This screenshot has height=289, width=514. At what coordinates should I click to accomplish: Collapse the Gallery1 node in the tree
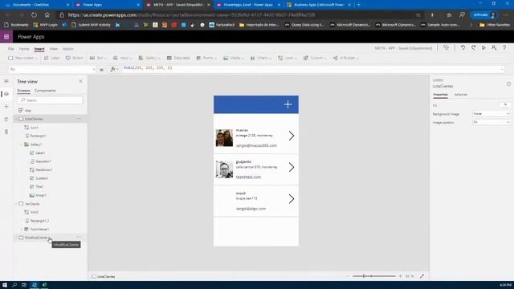(x=22, y=144)
